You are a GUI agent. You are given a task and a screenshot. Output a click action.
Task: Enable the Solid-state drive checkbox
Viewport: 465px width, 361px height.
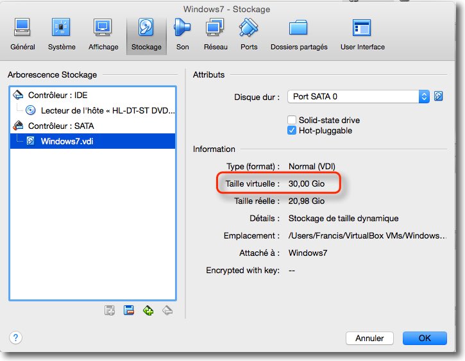[x=292, y=120]
